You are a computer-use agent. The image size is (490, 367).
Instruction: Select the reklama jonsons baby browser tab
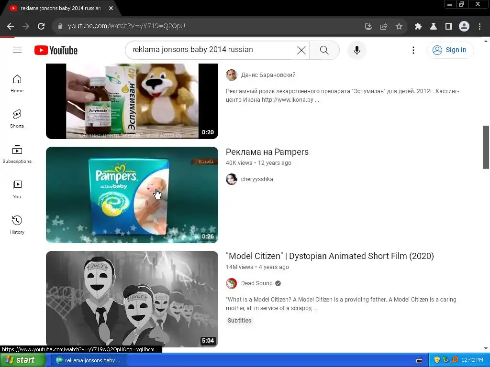point(61,9)
